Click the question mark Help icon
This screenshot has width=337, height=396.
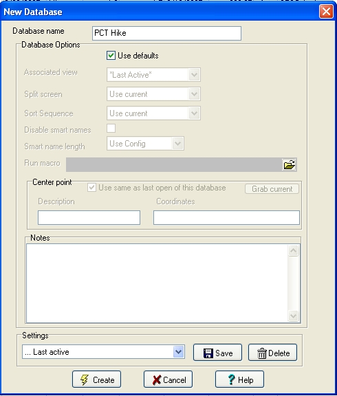[231, 379]
